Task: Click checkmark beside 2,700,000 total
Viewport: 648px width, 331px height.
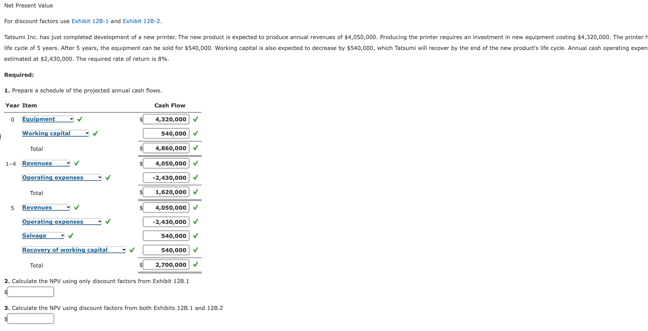Action: pyautogui.click(x=196, y=264)
